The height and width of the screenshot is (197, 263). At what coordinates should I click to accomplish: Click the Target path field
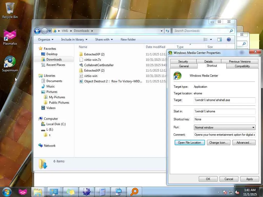[224, 100]
